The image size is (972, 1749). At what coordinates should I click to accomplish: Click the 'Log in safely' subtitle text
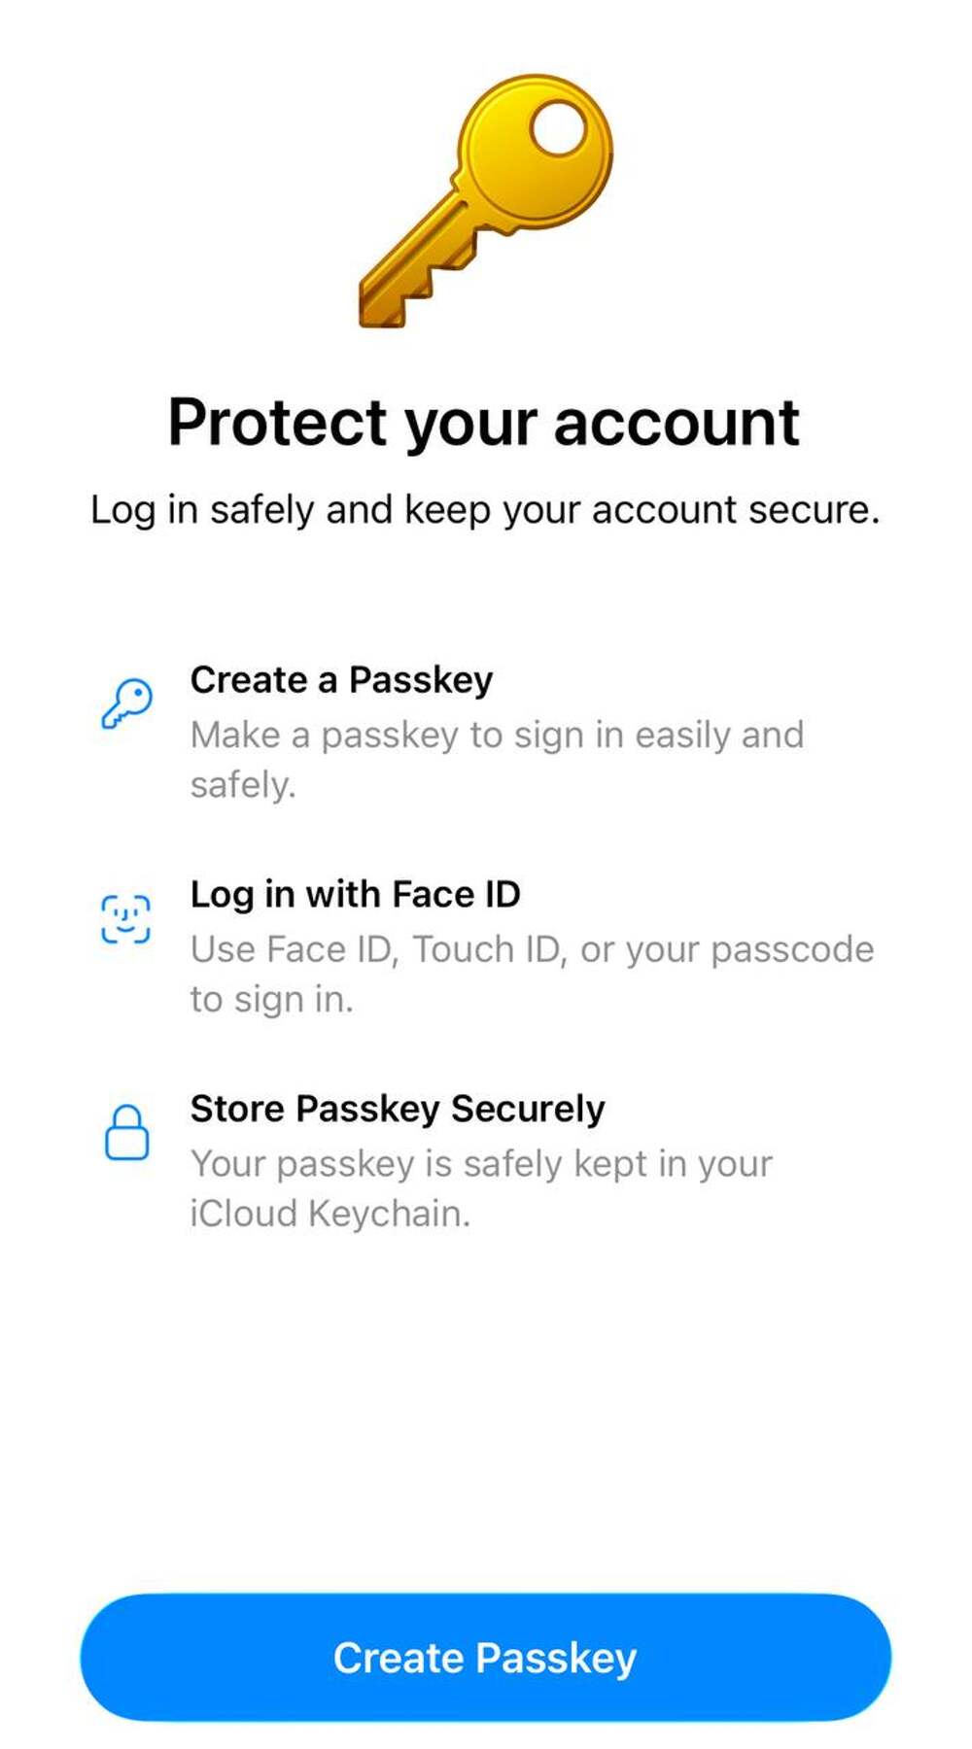tap(484, 510)
